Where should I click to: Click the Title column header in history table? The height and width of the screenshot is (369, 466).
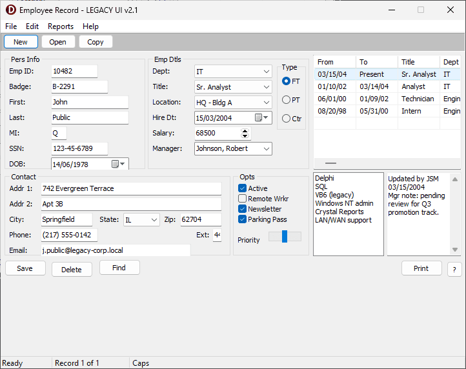pyautogui.click(x=419, y=62)
